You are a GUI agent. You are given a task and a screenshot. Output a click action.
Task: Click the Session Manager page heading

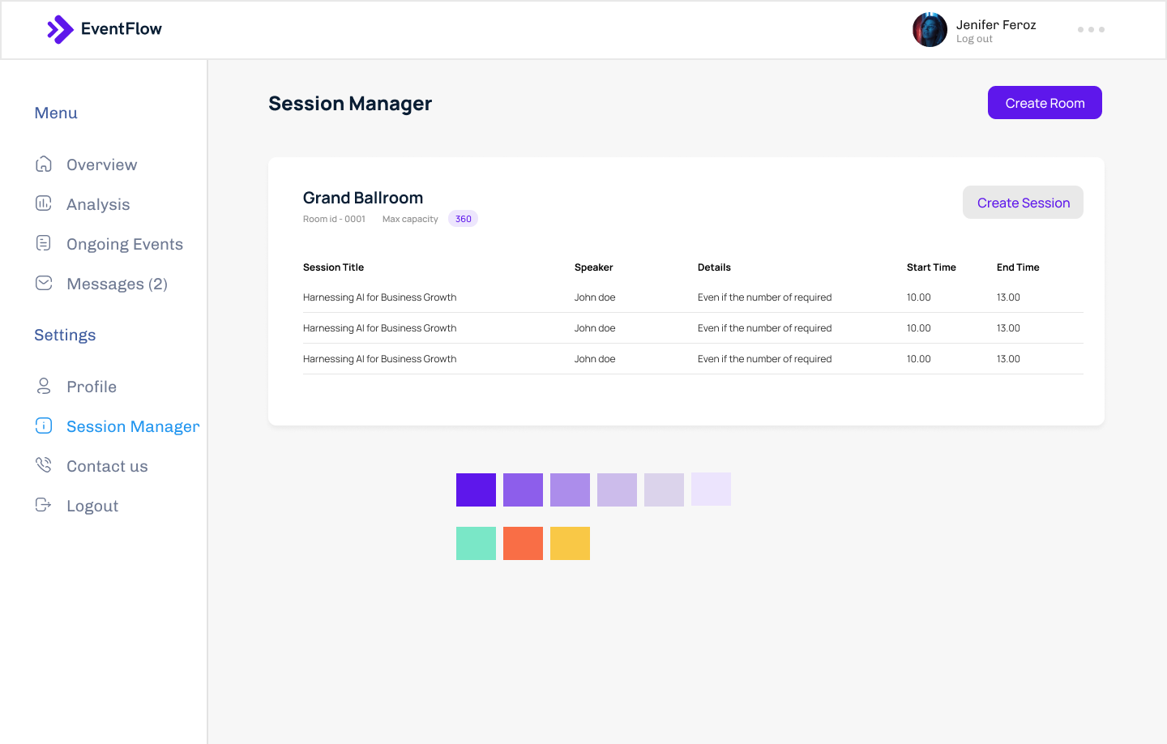coord(350,104)
